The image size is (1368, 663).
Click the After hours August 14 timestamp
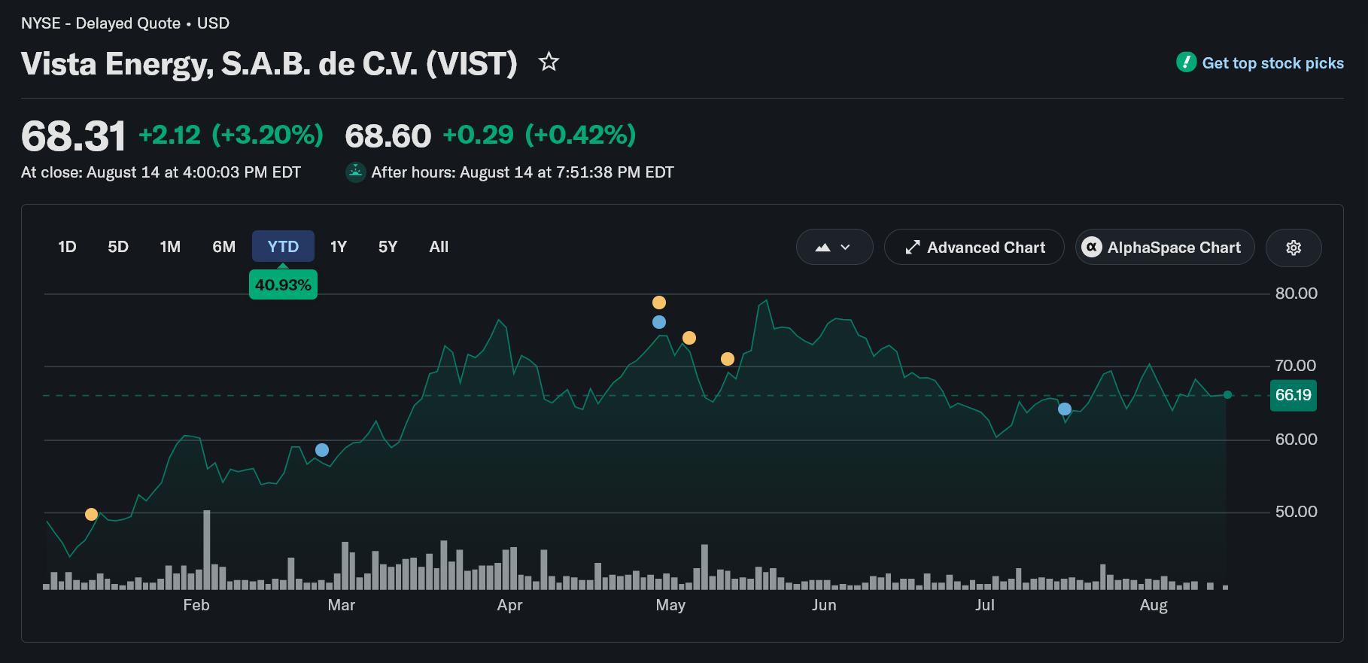[x=522, y=172]
